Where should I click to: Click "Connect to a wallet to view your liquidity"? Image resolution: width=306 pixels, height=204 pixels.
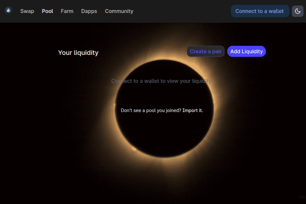coord(162,81)
